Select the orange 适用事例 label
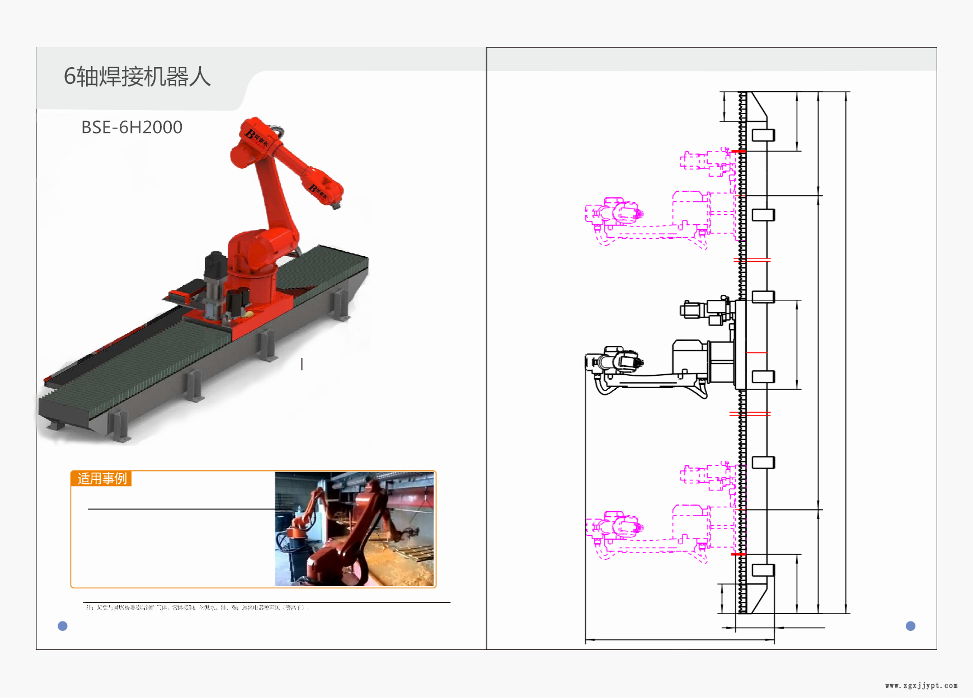The height and width of the screenshot is (698, 973). [101, 479]
